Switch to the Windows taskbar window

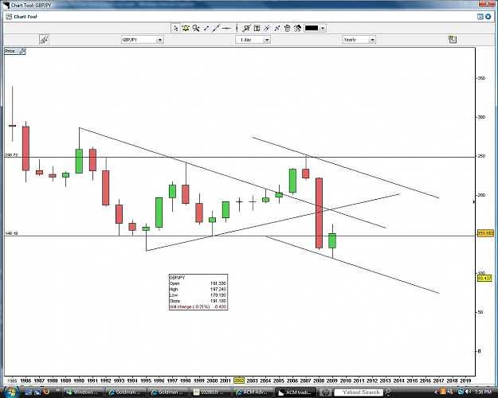tap(83, 392)
